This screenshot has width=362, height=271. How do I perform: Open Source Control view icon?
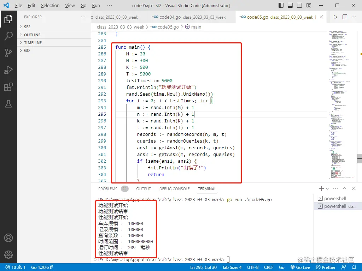click(8, 53)
